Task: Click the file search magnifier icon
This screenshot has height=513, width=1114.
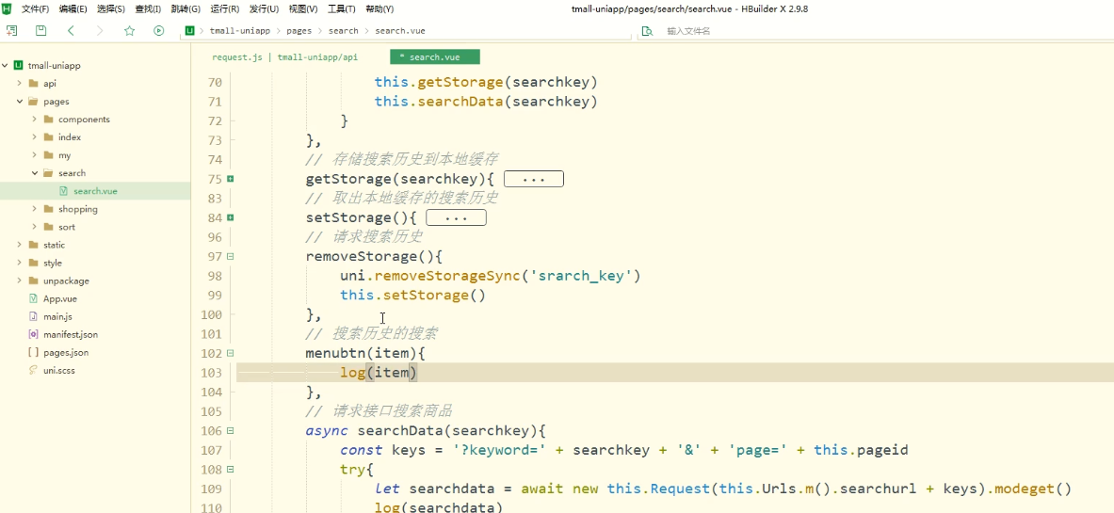Action: pyautogui.click(x=647, y=31)
